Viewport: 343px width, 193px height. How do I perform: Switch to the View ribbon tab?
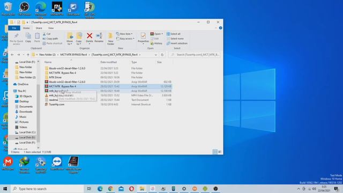(51, 28)
